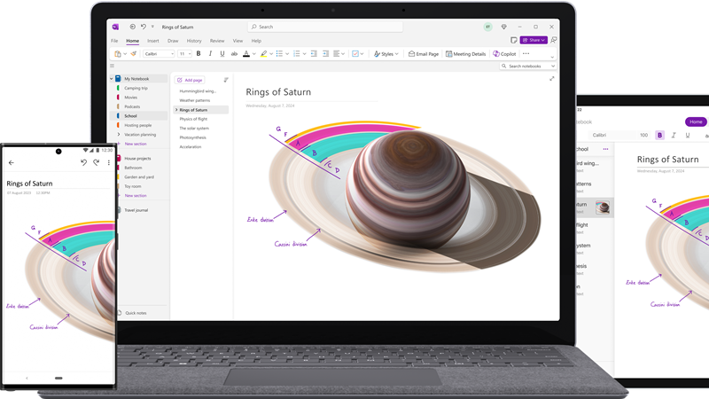
Task: Open the Styles dropdown
Action: pos(385,54)
